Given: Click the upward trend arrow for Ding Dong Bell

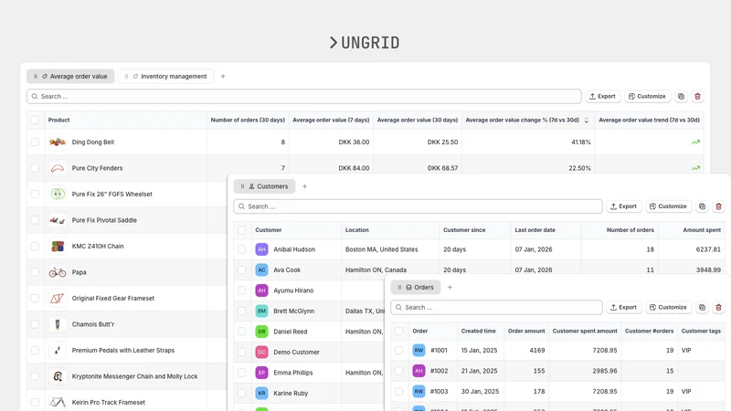Looking at the screenshot, I should 695,142.
